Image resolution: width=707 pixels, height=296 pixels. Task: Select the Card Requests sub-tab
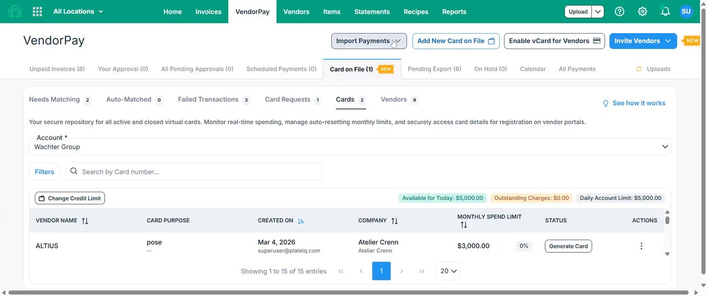point(293,99)
